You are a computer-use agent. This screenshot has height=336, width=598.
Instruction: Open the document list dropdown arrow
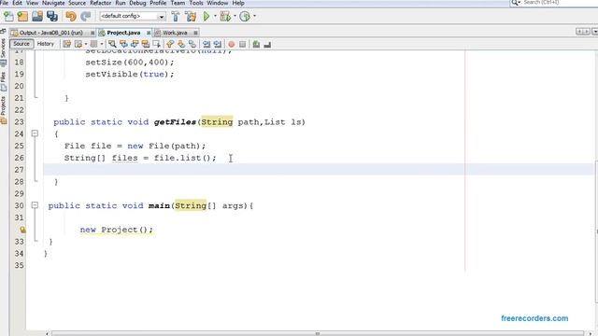(x=594, y=32)
